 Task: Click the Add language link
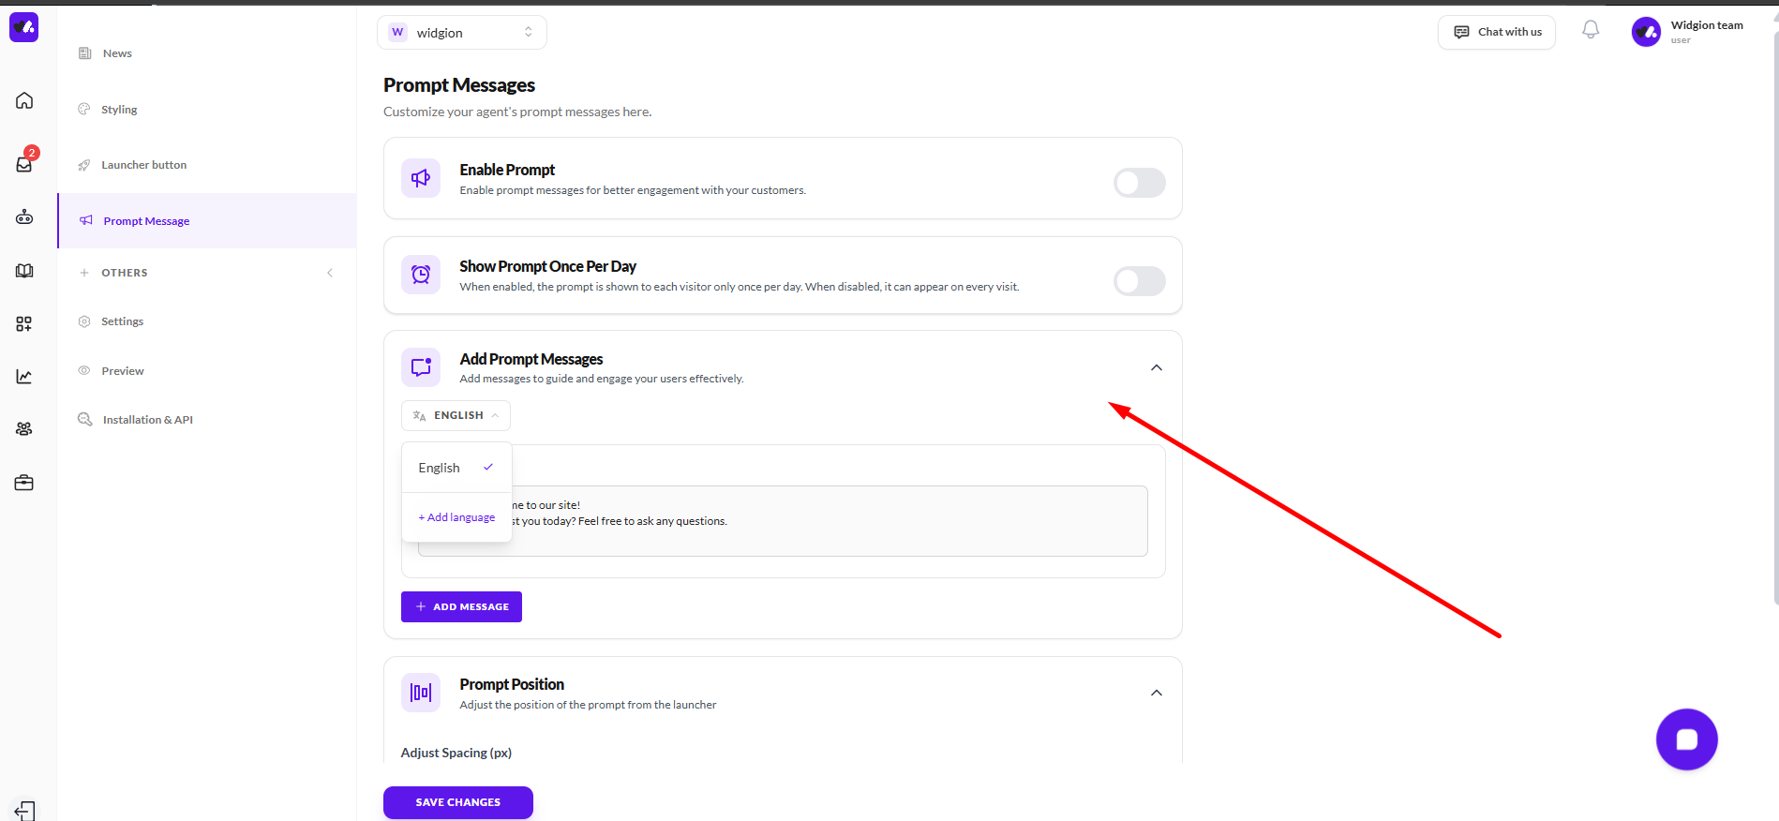click(456, 517)
